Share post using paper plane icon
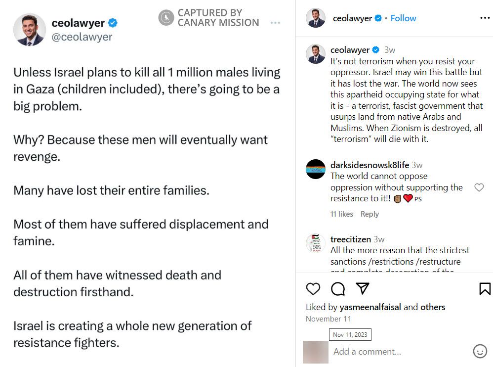Screen dimensions: 493x367 click(362, 288)
